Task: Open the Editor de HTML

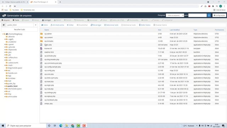Action: pos(117,20)
